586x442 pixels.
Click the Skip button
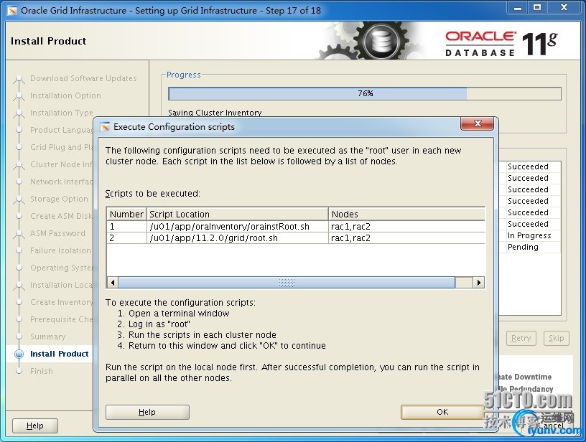(556, 338)
